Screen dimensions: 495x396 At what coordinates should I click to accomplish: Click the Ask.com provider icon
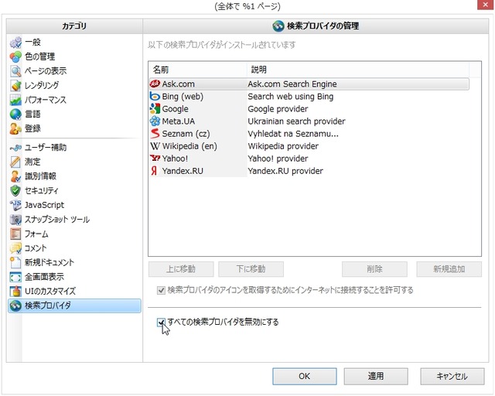pyautogui.click(x=155, y=84)
